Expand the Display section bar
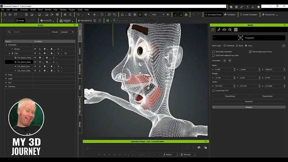 tap(249, 107)
